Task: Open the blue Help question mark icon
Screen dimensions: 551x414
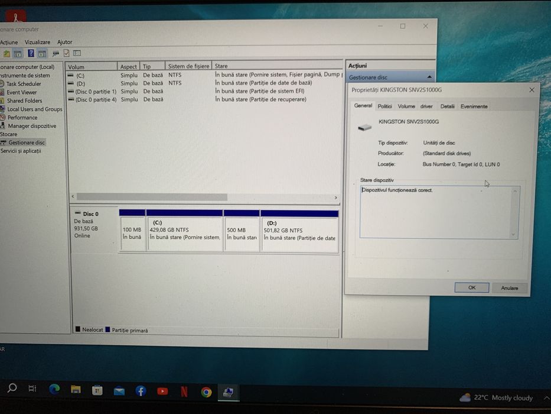Action: (x=31, y=53)
